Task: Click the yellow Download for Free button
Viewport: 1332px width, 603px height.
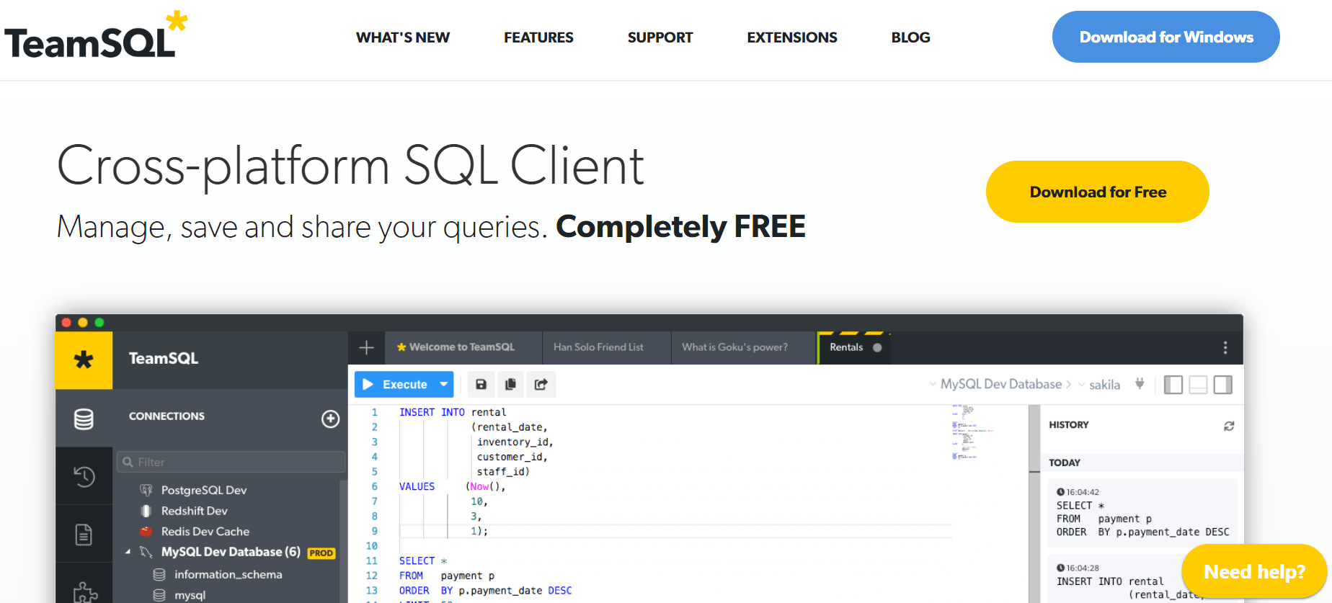Action: [1098, 192]
